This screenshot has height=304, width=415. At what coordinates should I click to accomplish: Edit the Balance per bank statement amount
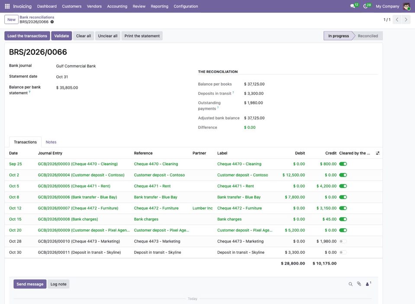(67, 88)
